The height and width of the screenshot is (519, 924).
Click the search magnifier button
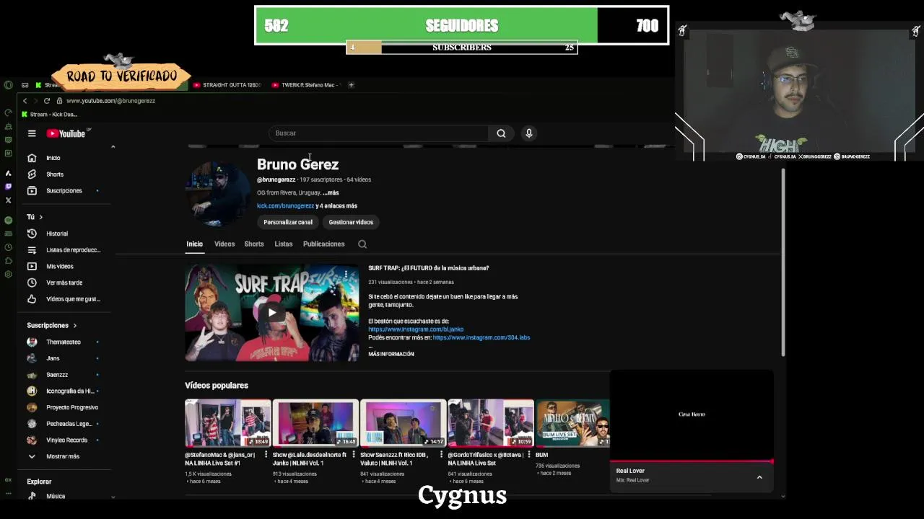501,133
